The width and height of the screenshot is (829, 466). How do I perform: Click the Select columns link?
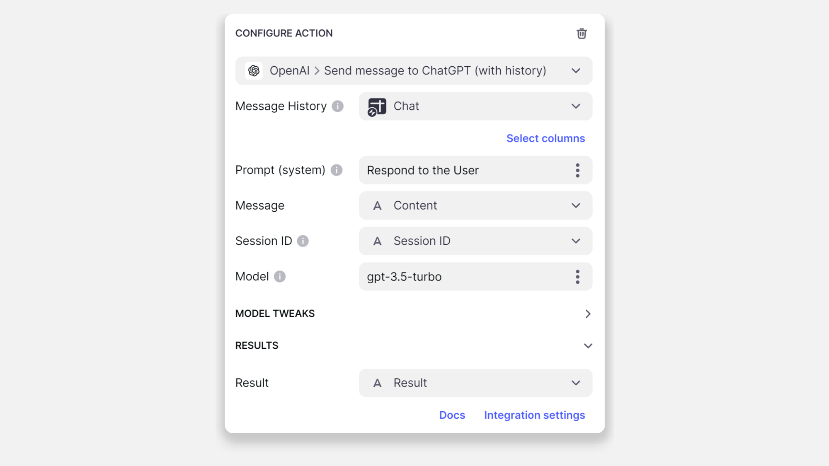pos(545,138)
